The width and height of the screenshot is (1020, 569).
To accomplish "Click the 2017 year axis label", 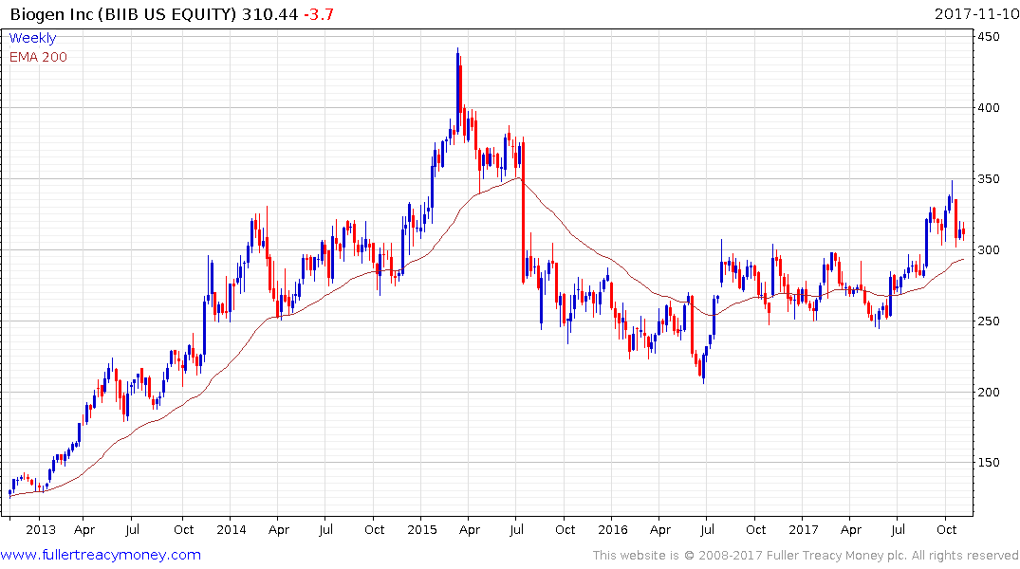I will click(x=804, y=530).
